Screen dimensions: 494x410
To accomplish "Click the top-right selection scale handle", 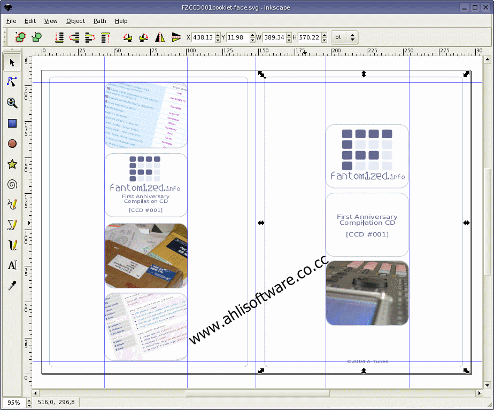I will (466, 74).
